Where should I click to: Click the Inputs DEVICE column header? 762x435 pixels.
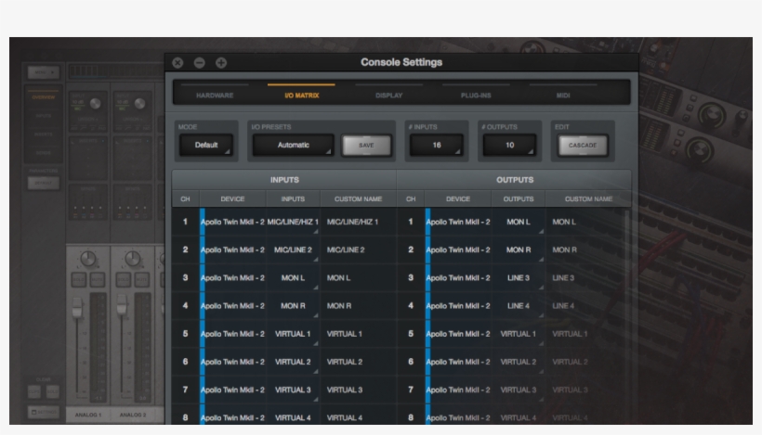(232, 198)
